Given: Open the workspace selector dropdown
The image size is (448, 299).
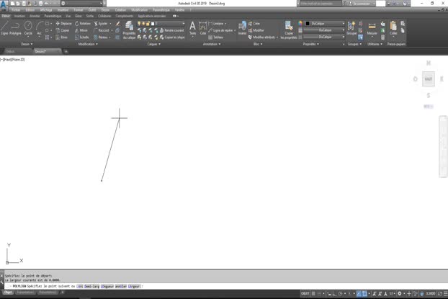Looking at the screenshot, I should (81, 4).
